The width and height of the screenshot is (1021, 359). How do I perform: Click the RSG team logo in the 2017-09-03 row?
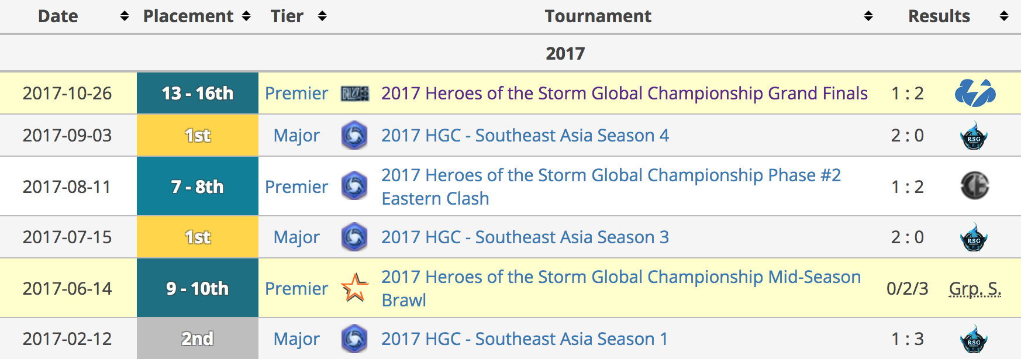click(x=974, y=136)
